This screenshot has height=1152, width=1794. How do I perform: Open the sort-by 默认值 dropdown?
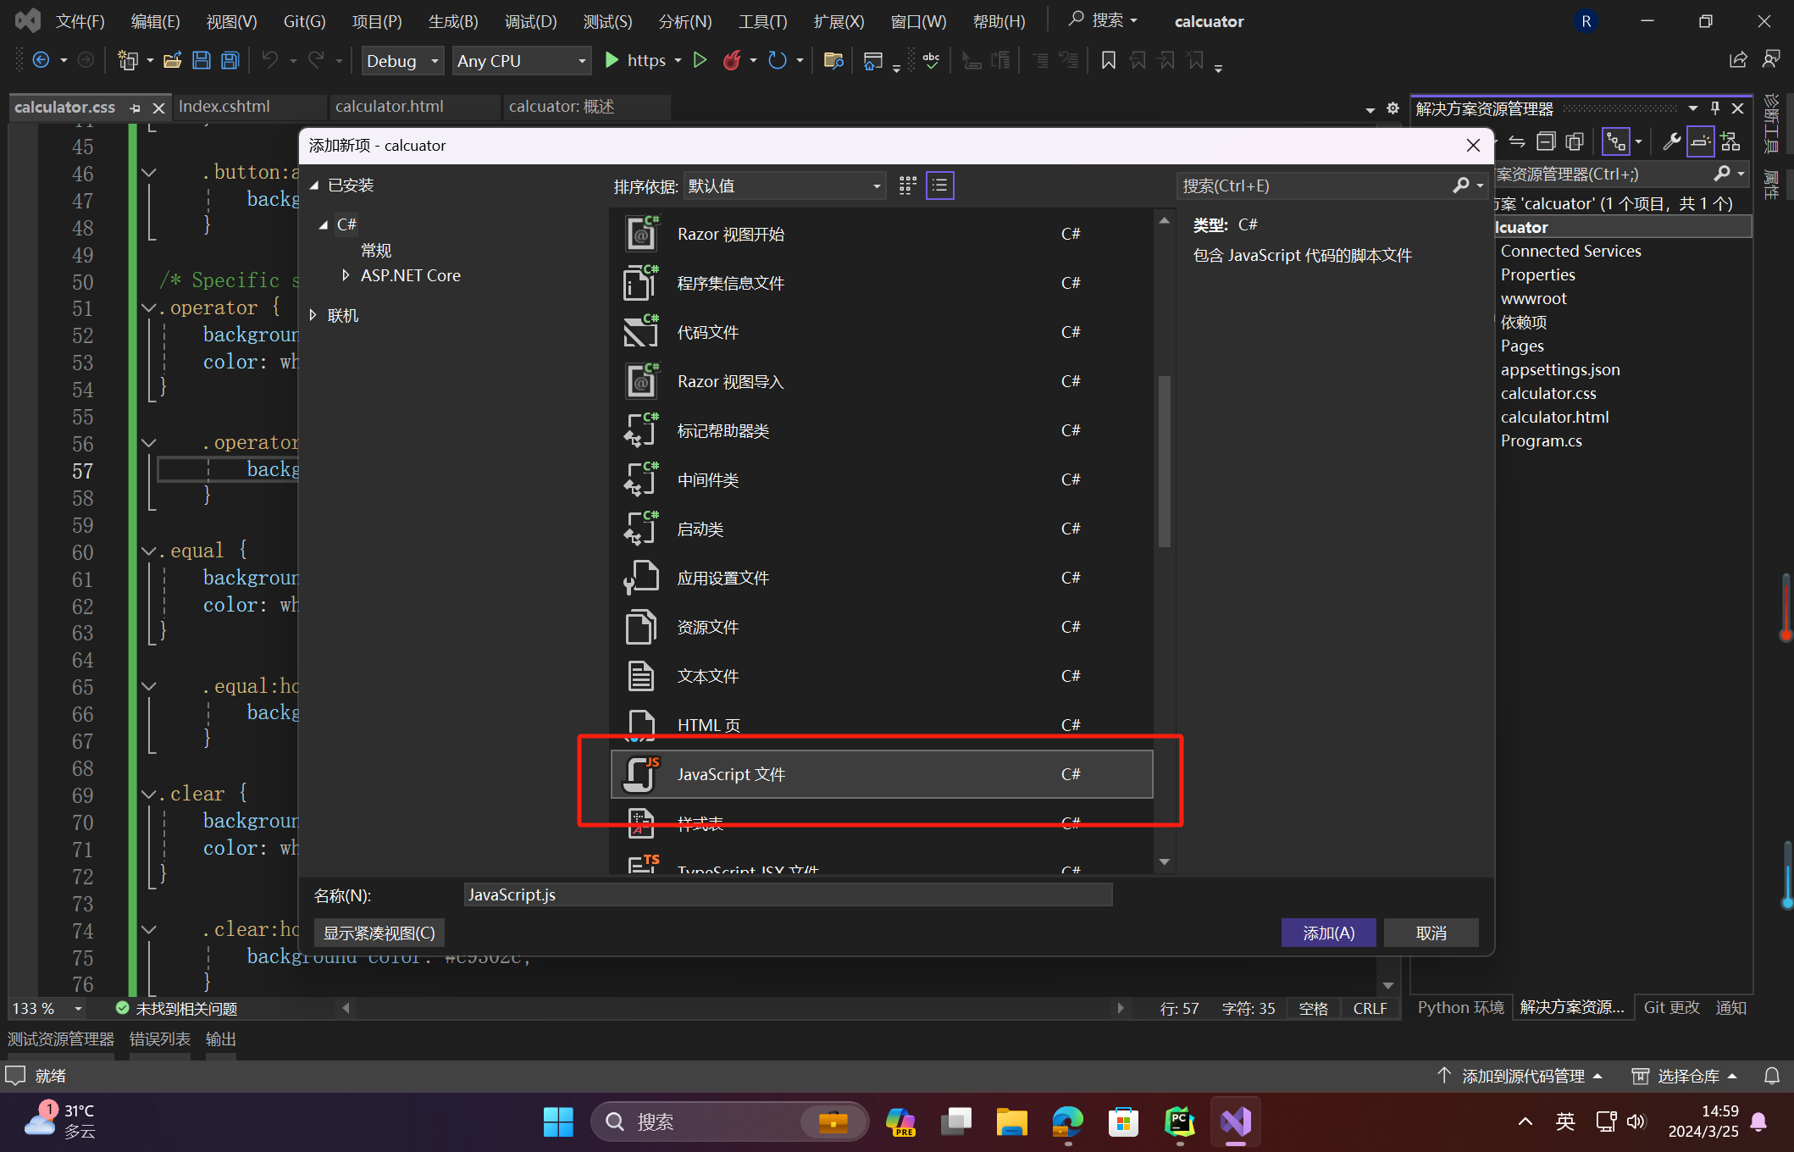point(784,186)
